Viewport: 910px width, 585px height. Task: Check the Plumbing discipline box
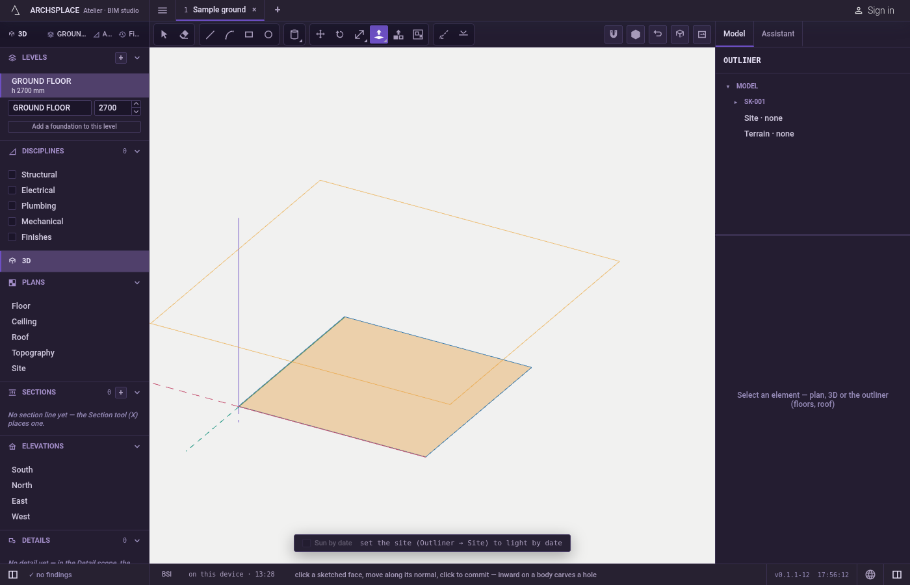point(12,206)
